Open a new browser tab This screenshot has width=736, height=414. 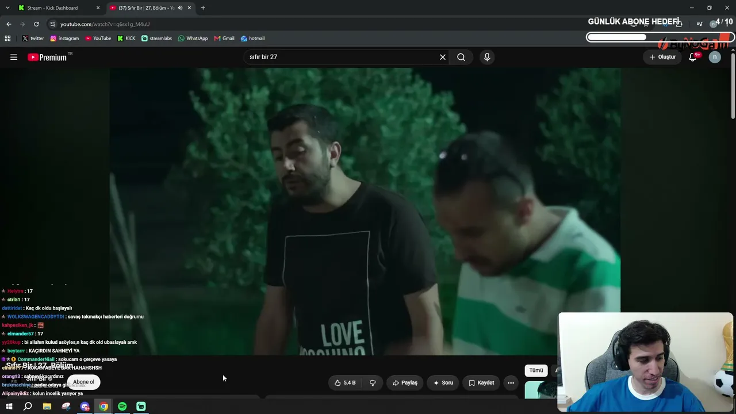(203, 8)
